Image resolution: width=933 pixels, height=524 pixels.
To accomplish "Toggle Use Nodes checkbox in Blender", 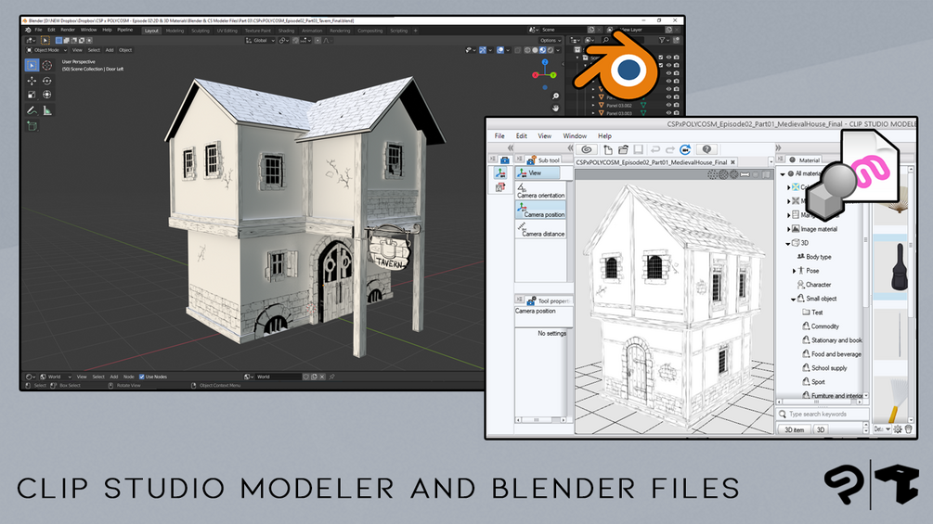I will [142, 377].
